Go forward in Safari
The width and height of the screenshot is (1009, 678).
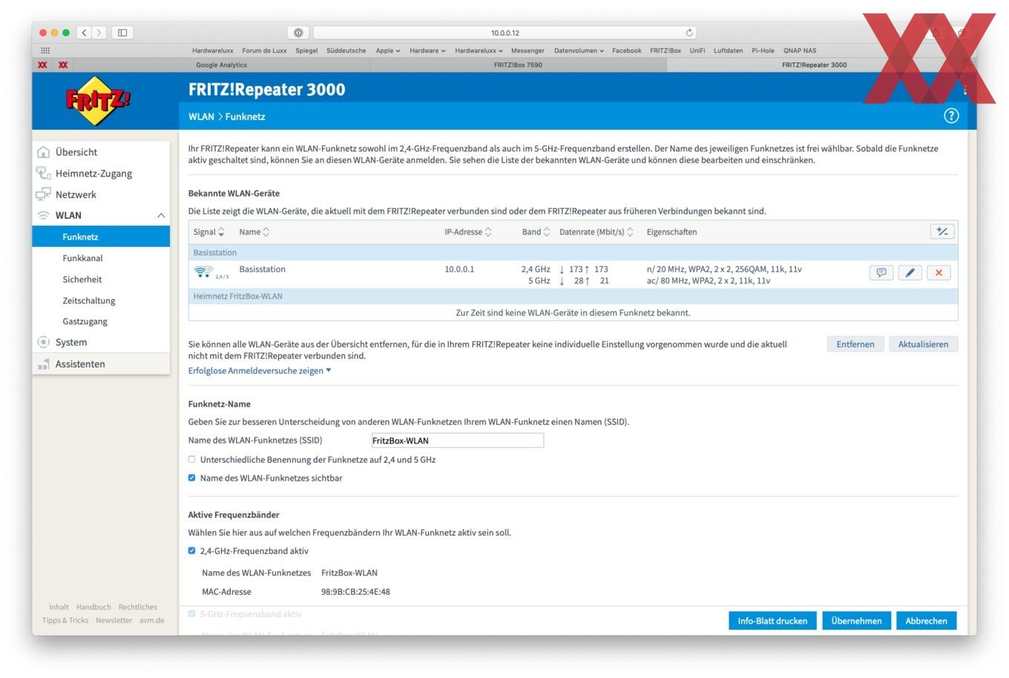[99, 33]
